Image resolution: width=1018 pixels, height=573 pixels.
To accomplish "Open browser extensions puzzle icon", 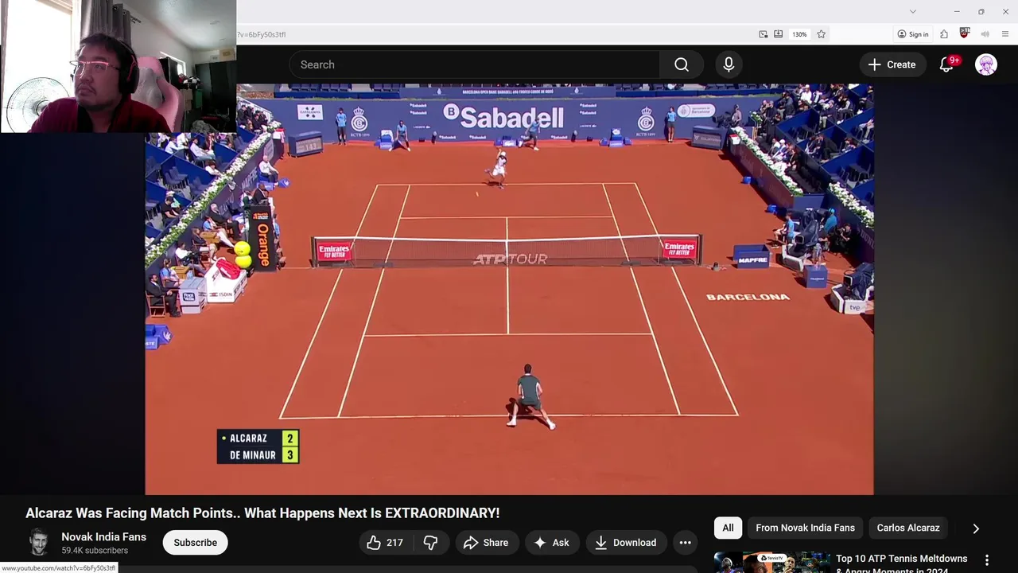I will (944, 34).
